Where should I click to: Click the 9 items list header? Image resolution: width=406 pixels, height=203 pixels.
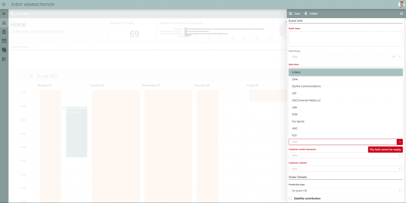point(346,73)
